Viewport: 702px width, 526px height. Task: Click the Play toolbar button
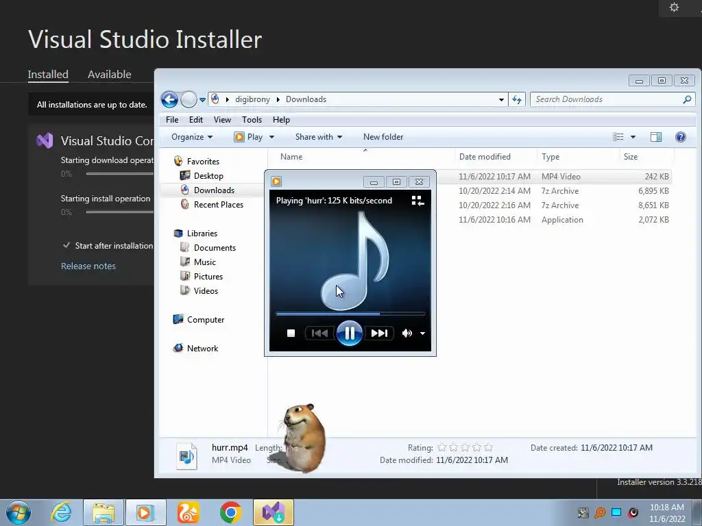tap(249, 137)
